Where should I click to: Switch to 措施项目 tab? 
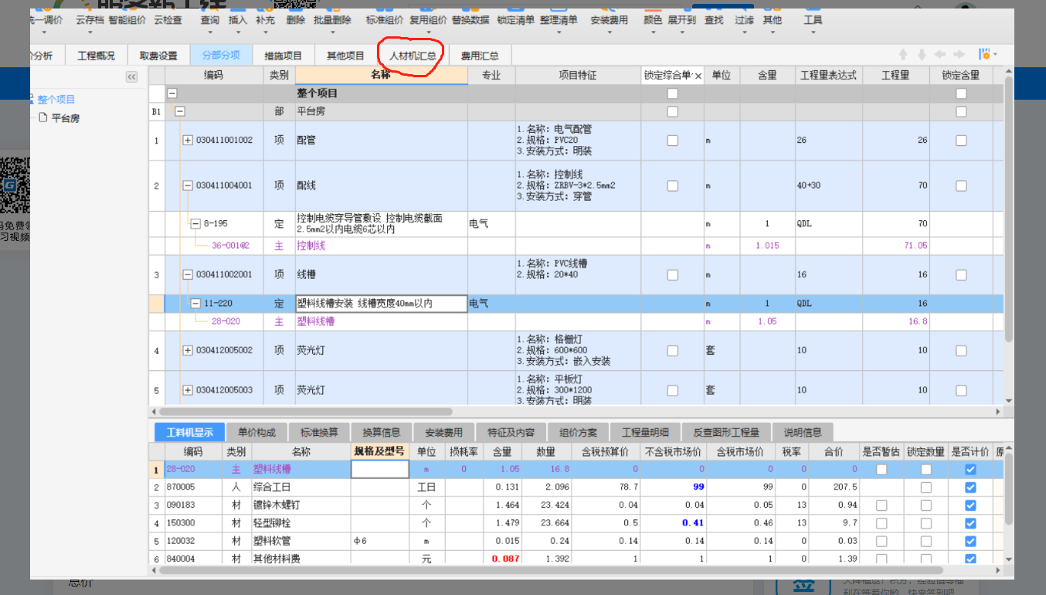(283, 56)
